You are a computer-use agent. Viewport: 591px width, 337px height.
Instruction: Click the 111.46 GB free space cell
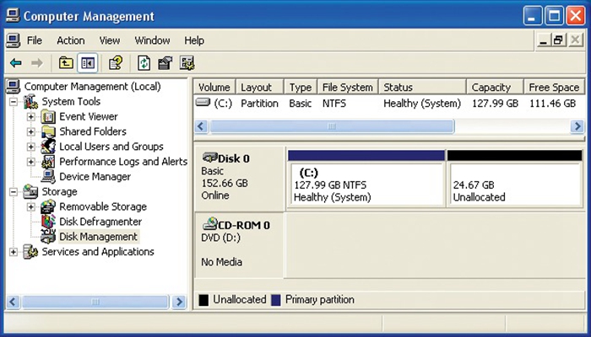pos(552,104)
